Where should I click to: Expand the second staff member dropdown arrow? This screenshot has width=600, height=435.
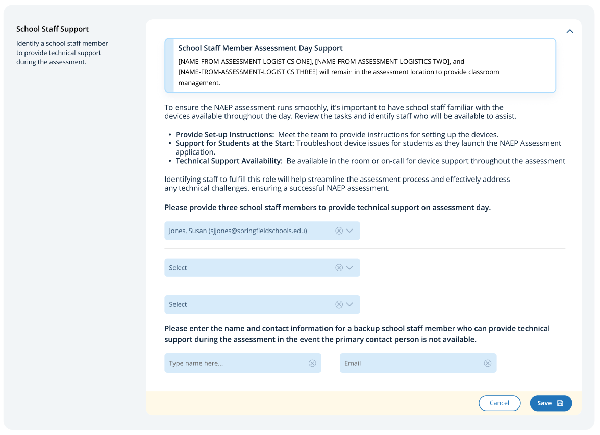pyautogui.click(x=349, y=268)
